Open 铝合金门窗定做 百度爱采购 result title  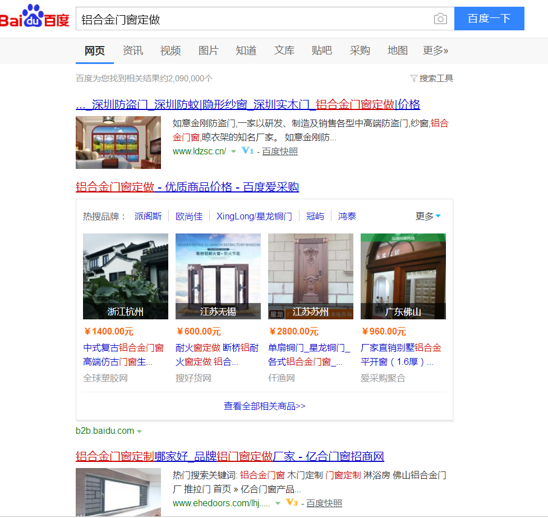tap(187, 187)
